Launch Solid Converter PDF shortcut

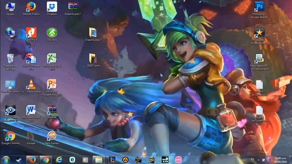click(x=31, y=62)
